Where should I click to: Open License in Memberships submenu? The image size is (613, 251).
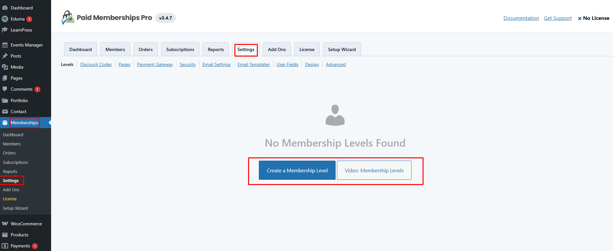pos(10,199)
